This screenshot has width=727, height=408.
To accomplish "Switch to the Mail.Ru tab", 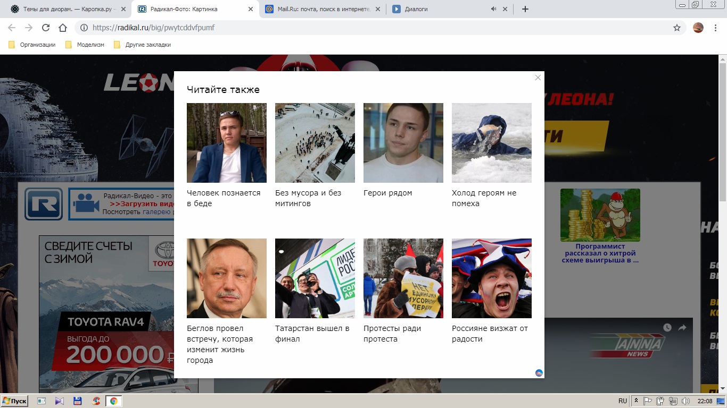I will (322, 9).
